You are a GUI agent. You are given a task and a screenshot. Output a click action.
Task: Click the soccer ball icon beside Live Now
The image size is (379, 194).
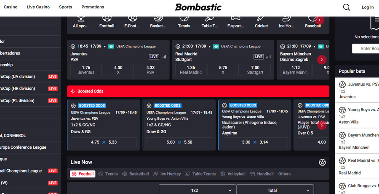[322, 162]
